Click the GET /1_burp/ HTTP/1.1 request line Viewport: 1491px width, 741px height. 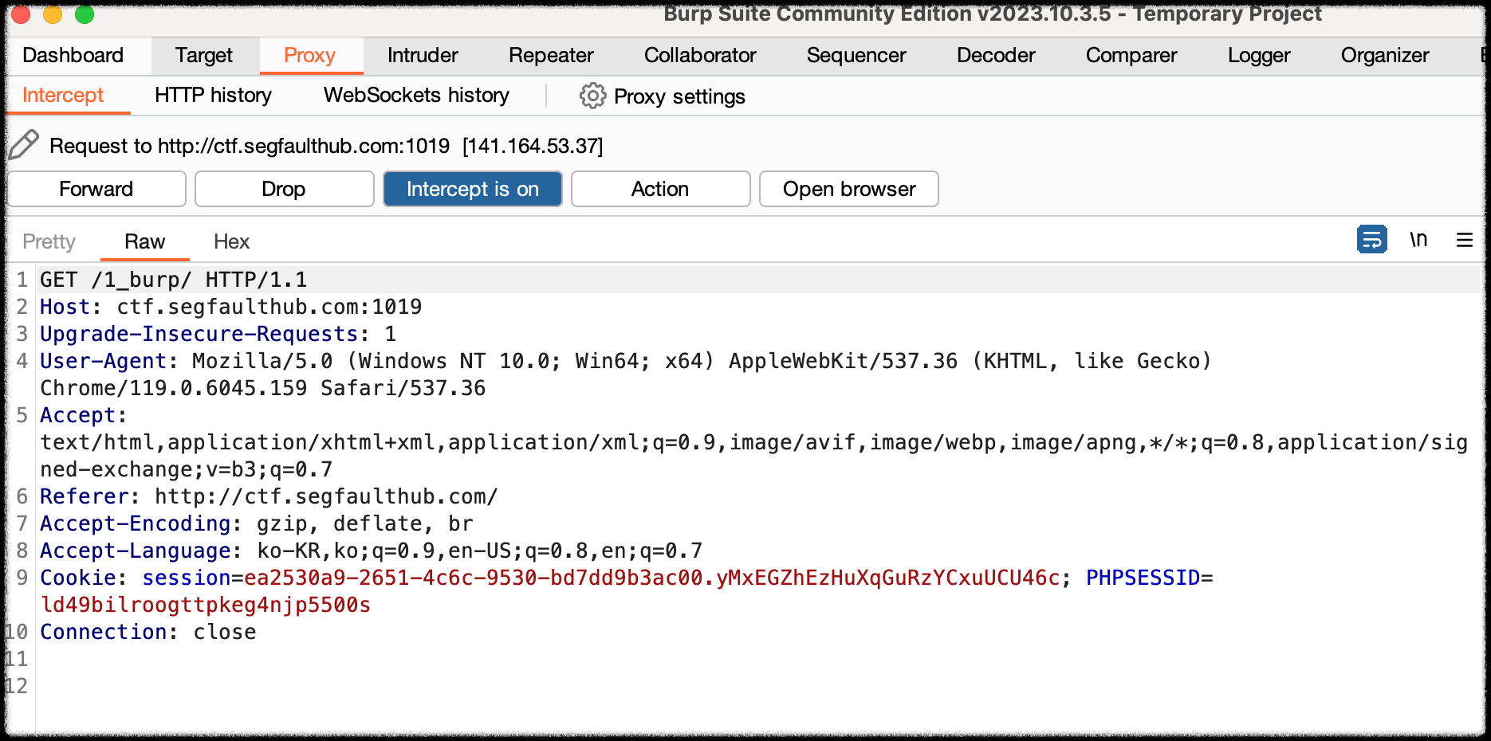coord(174,280)
